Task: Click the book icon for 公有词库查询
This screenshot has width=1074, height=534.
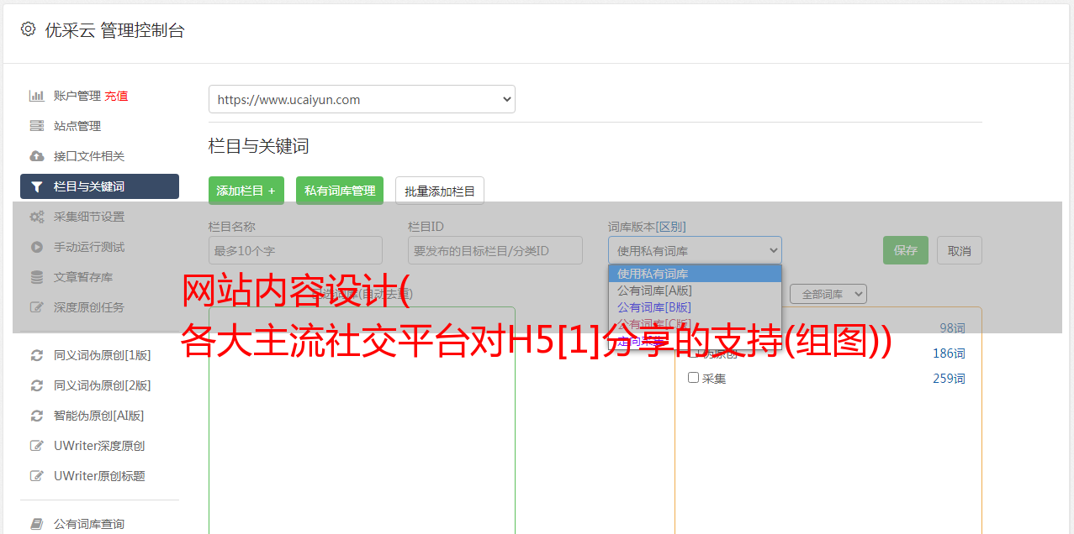Action: coord(37,524)
